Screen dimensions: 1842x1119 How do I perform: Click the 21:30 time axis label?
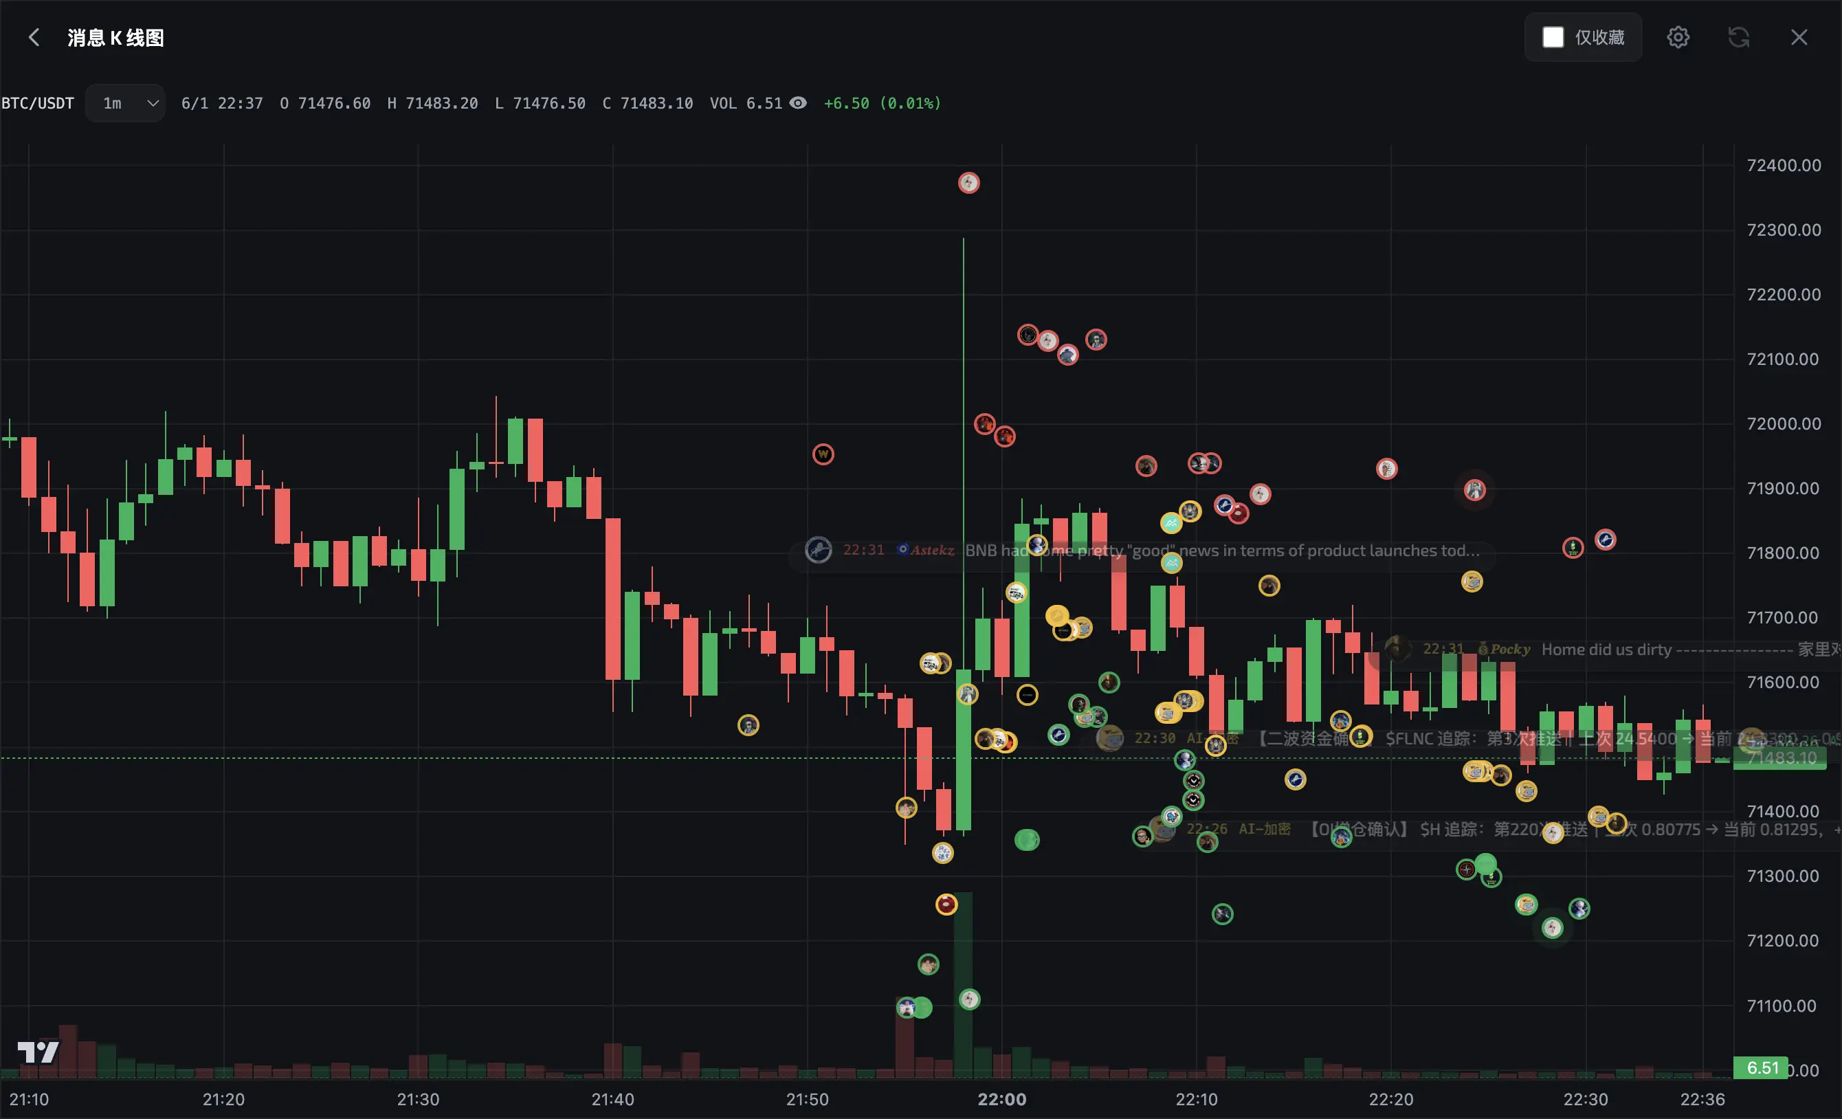(x=418, y=1100)
